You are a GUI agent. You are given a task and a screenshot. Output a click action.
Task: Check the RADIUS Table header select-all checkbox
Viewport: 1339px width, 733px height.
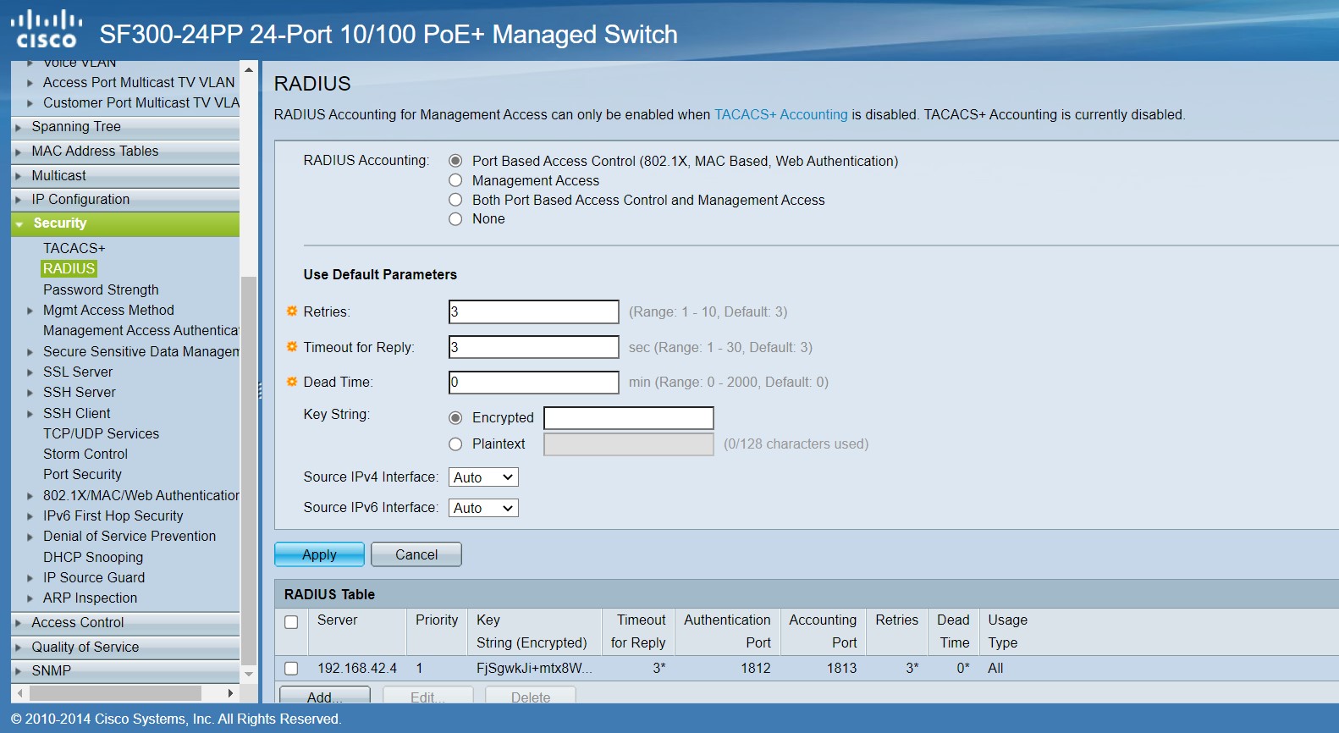point(291,622)
